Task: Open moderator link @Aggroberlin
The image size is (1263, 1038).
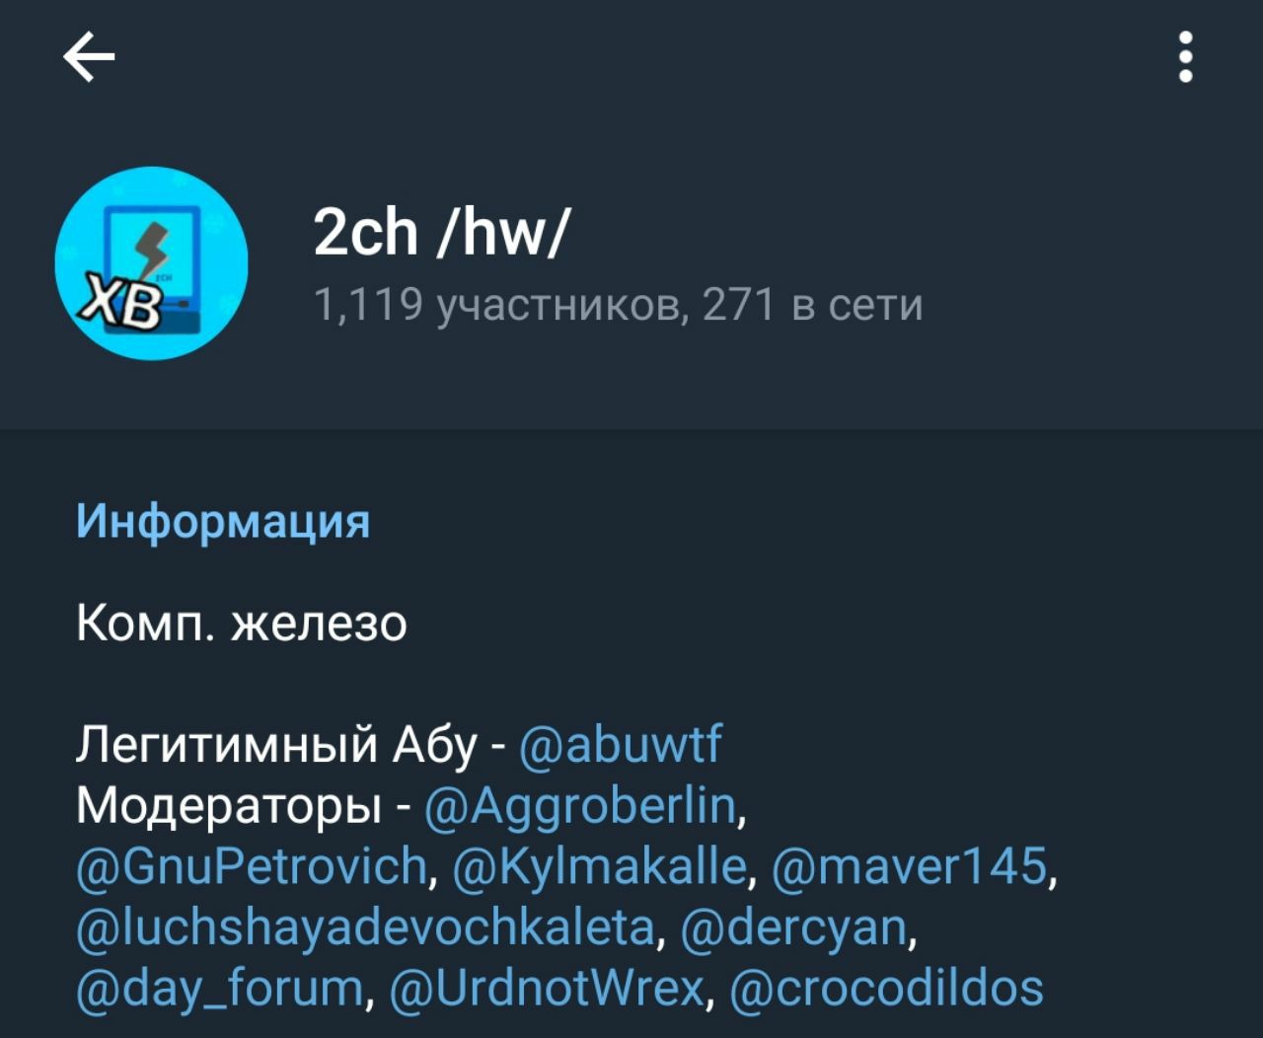Action: point(580,805)
